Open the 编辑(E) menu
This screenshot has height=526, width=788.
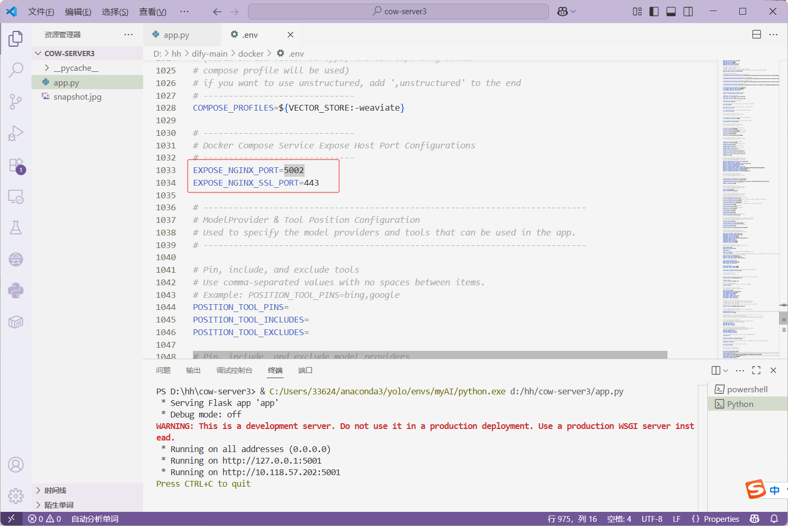tap(78, 12)
